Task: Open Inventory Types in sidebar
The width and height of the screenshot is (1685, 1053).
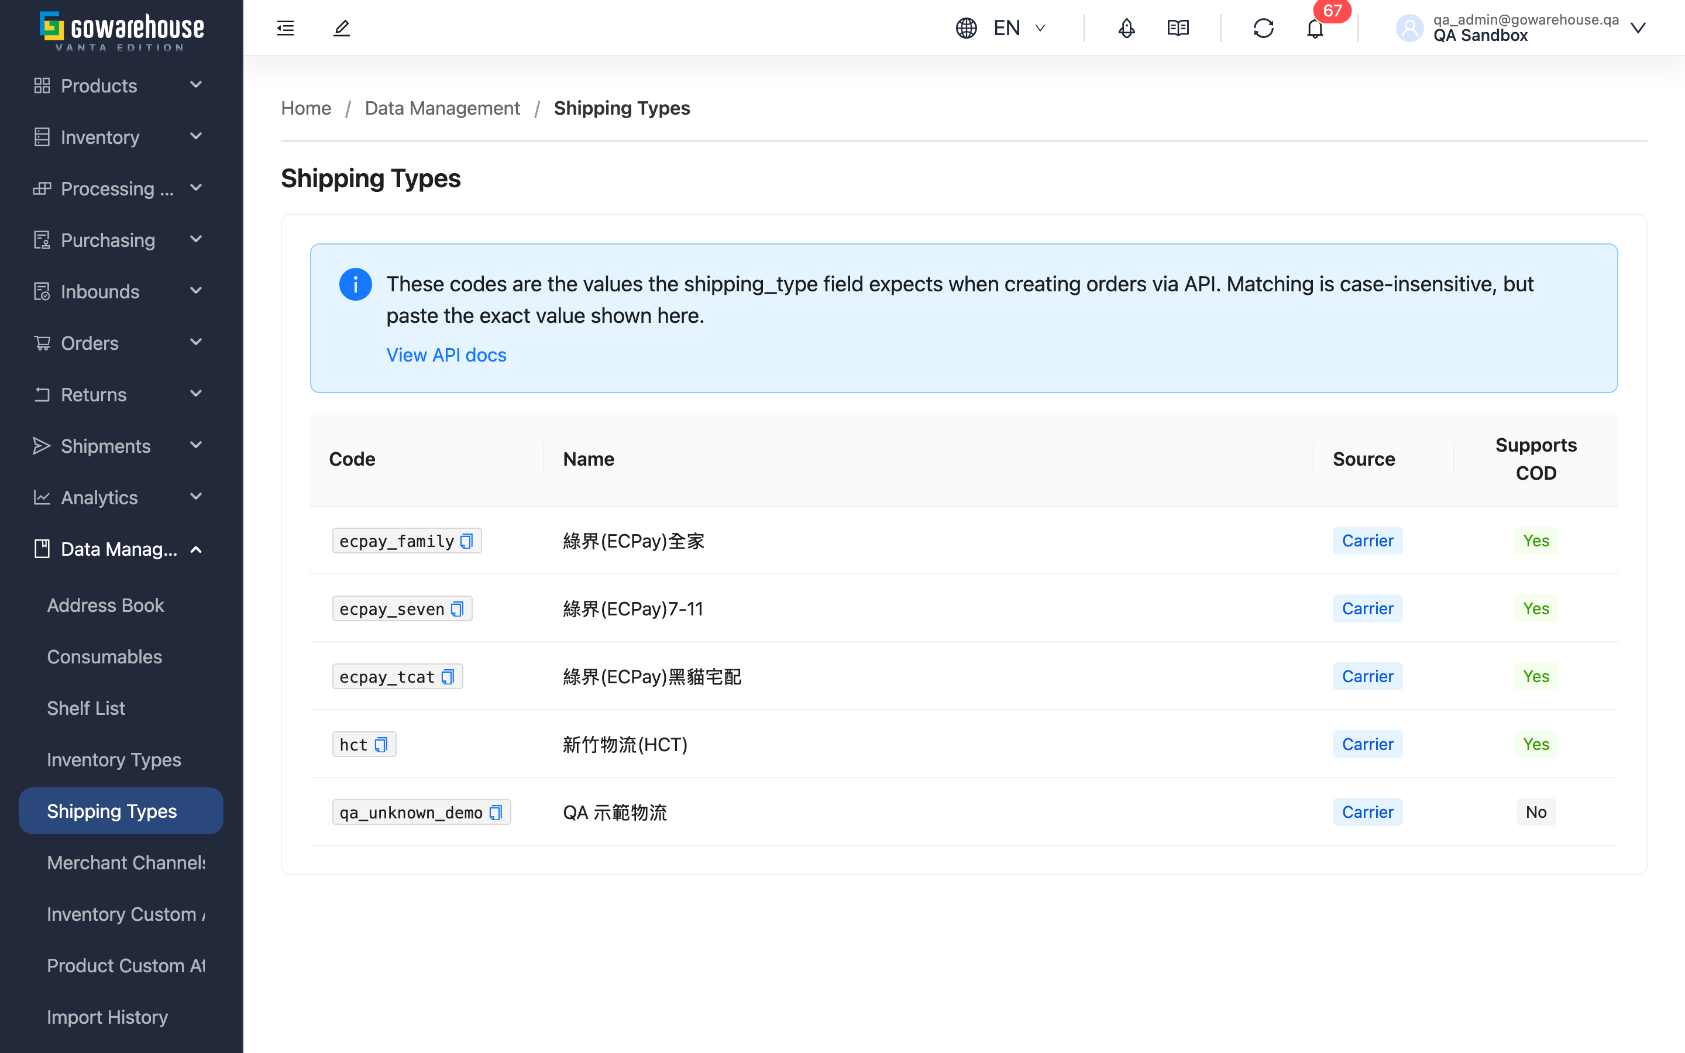Action: tap(121, 760)
